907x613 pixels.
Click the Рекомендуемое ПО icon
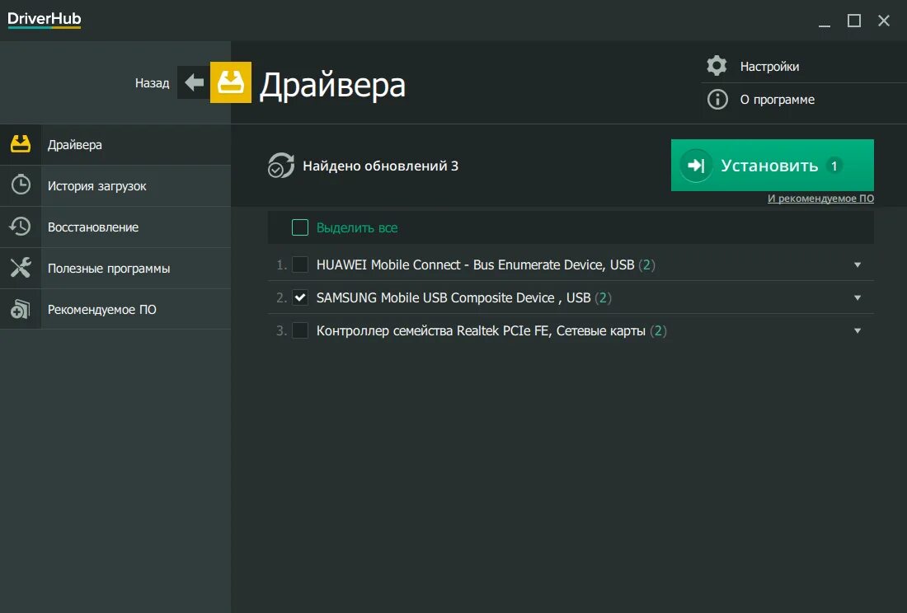click(x=21, y=309)
